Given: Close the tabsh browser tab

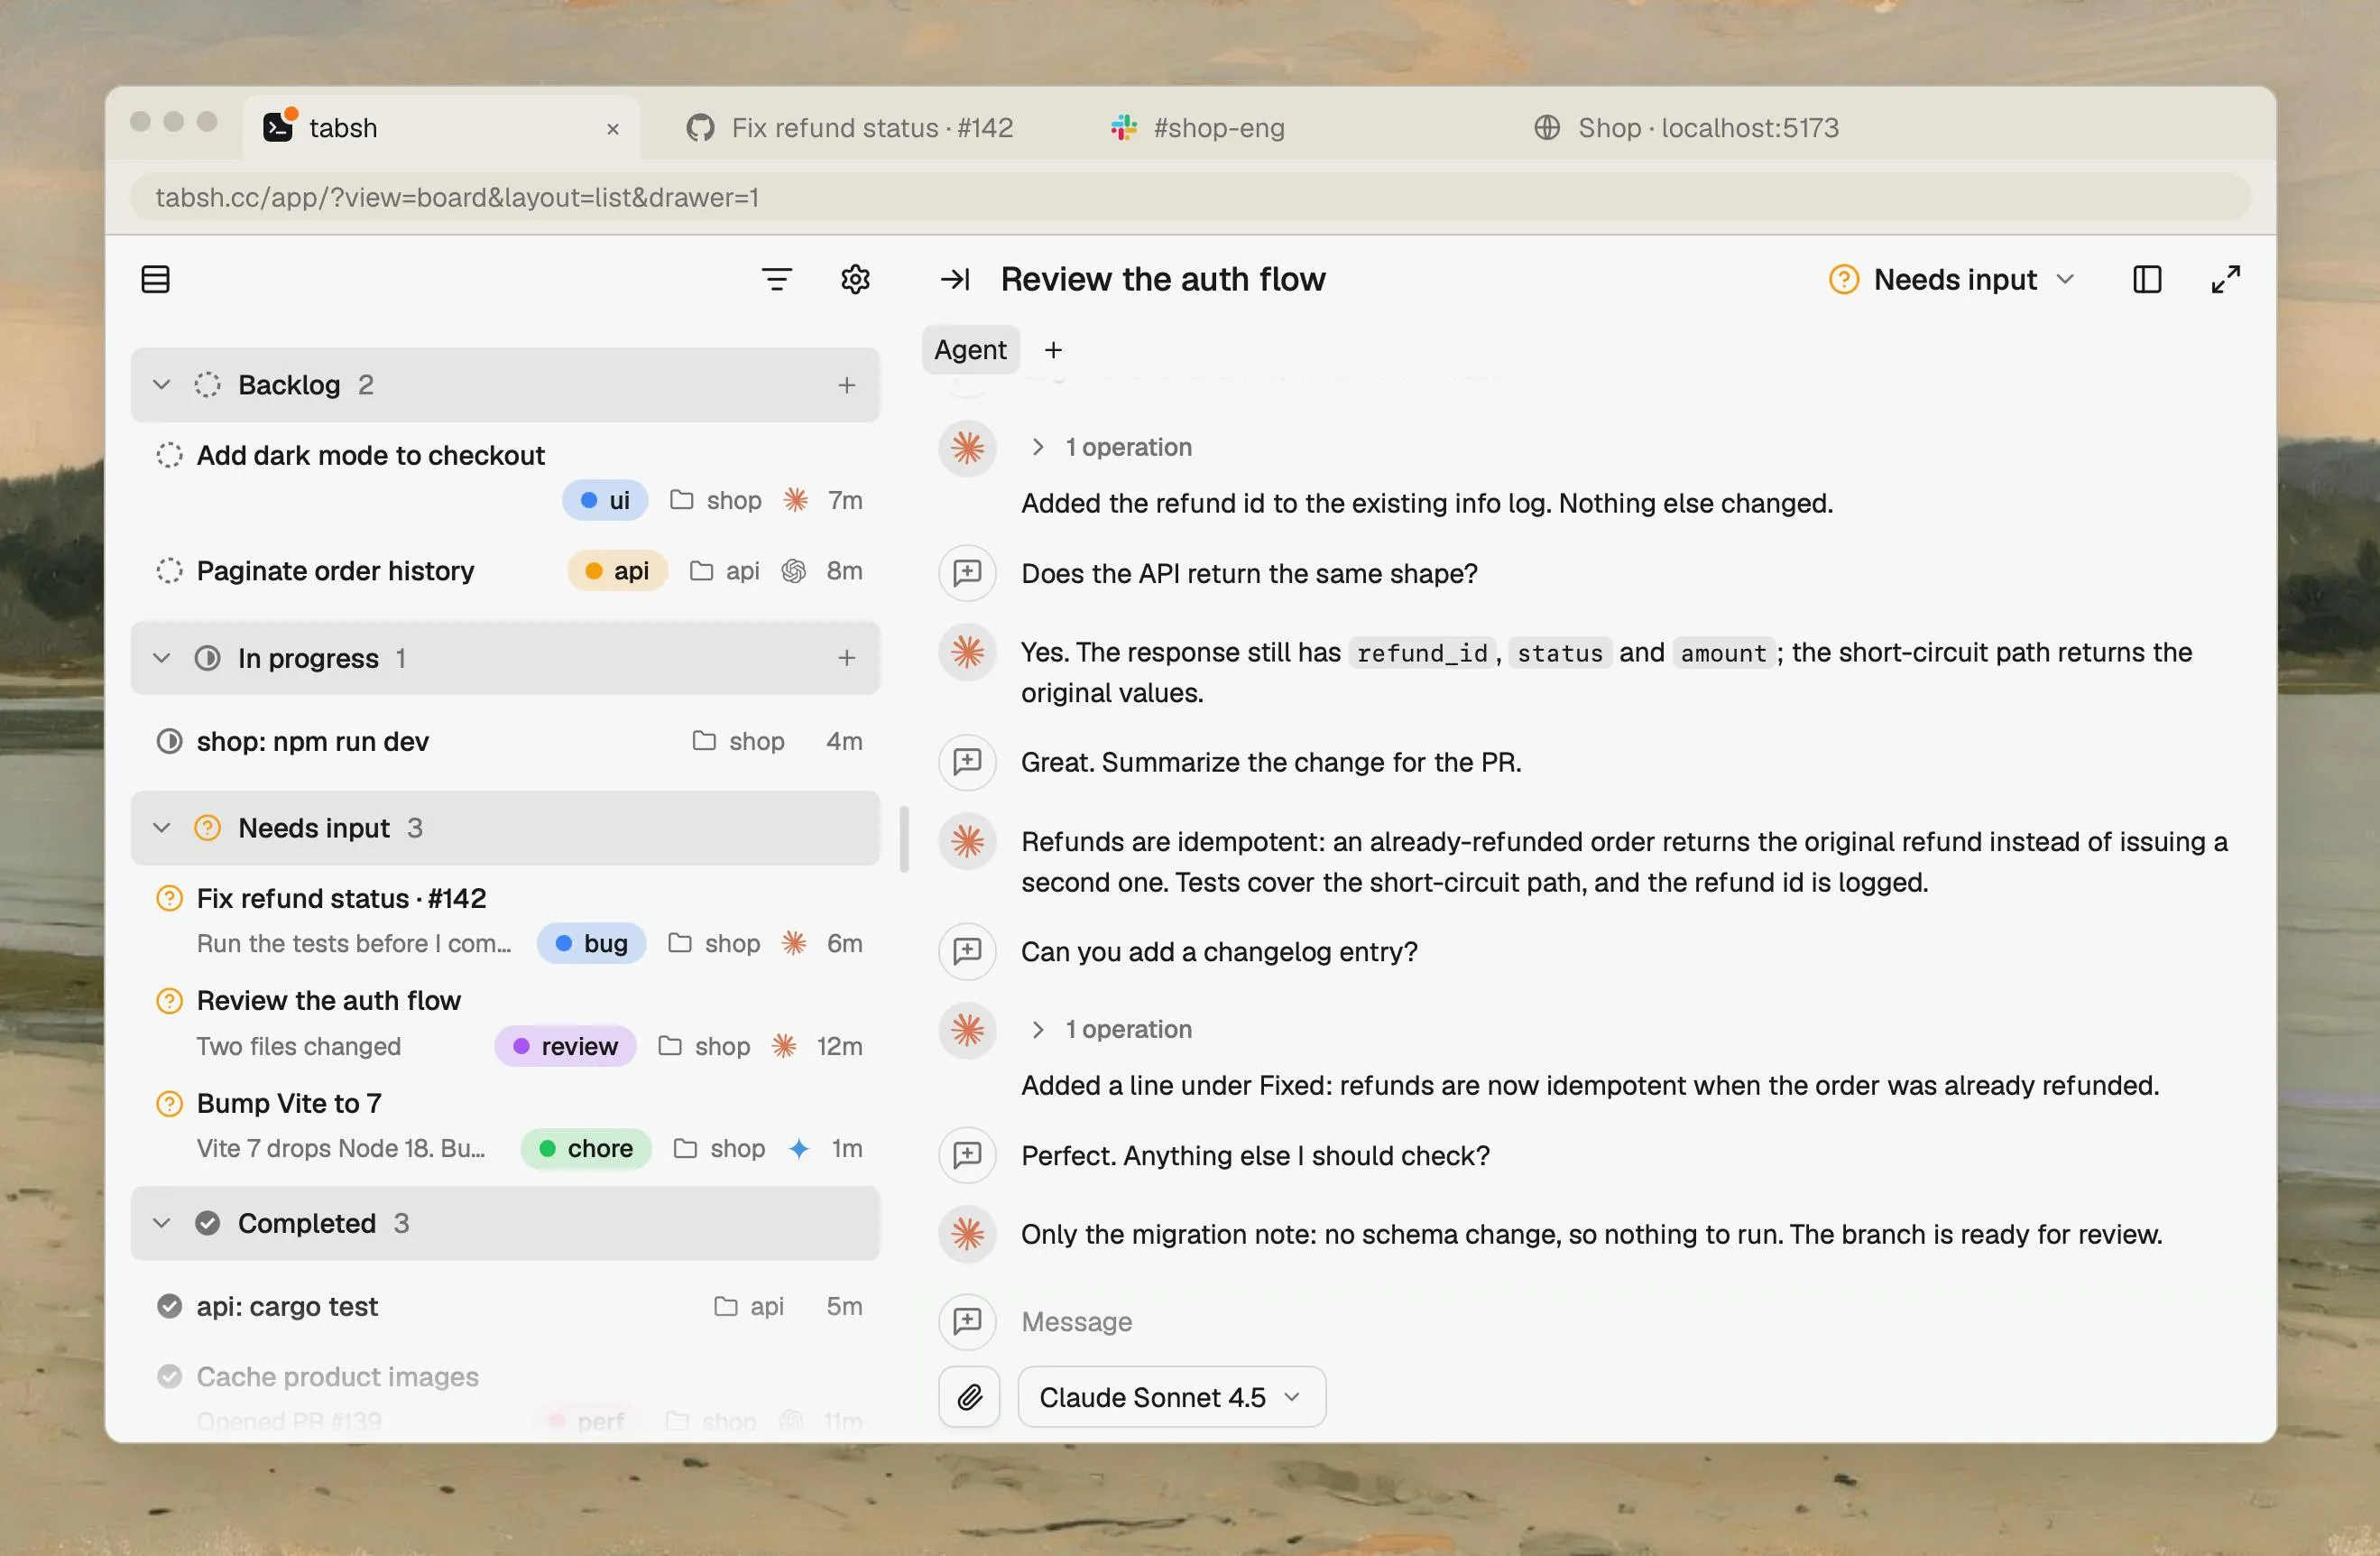Looking at the screenshot, I should [613, 129].
